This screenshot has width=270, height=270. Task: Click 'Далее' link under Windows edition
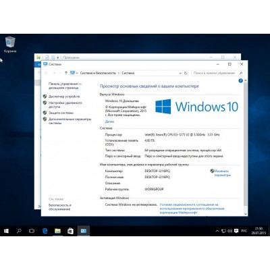[x=109, y=122]
